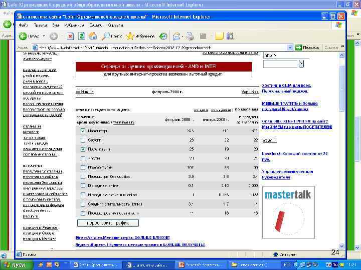Click the Серверы от лучших производителей banner
Viewport: 361px width, 270px height.
(163, 70)
